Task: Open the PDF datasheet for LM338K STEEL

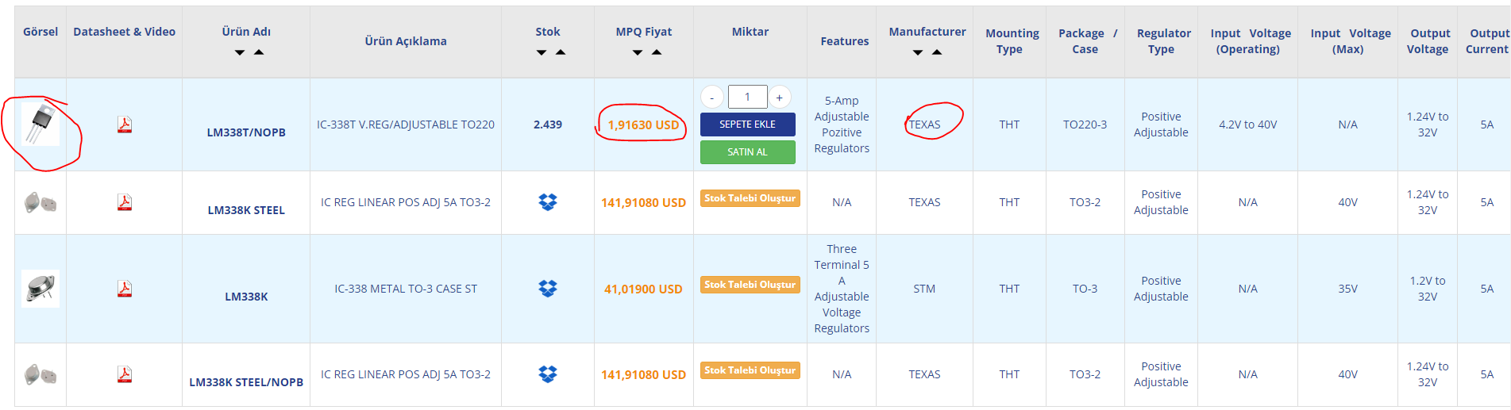Action: pyautogui.click(x=125, y=202)
